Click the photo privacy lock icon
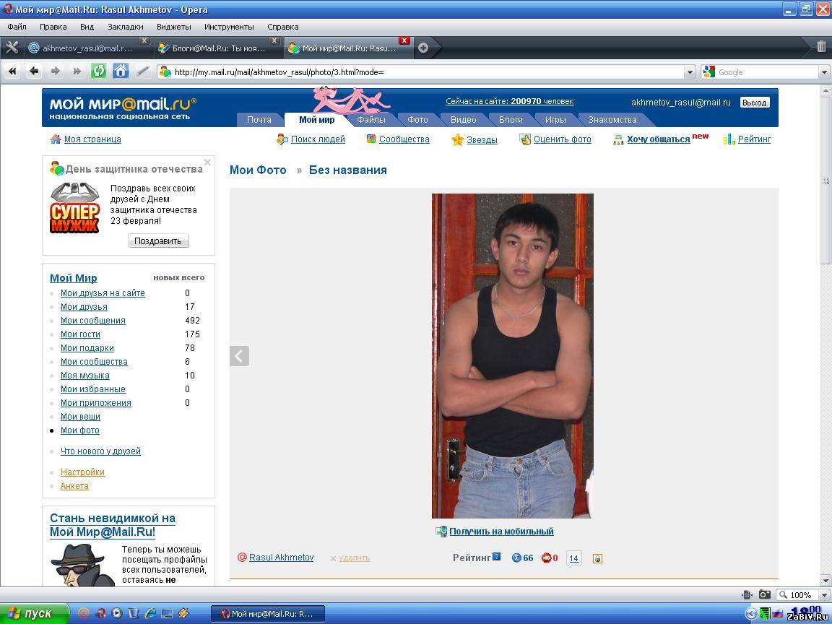Viewport: 832px width, 624px height. pyautogui.click(x=597, y=558)
